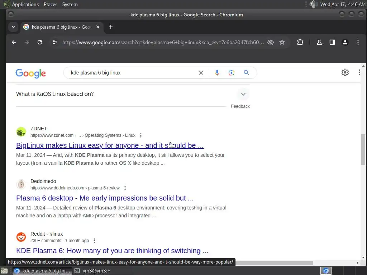Image resolution: width=367 pixels, height=275 pixels.
Task: Click the forward navigation arrow
Action: (27, 42)
